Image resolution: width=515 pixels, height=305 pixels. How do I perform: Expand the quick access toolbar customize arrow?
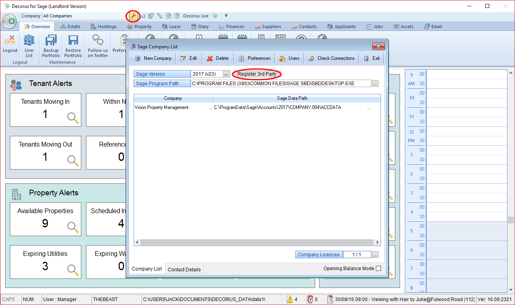(226, 16)
